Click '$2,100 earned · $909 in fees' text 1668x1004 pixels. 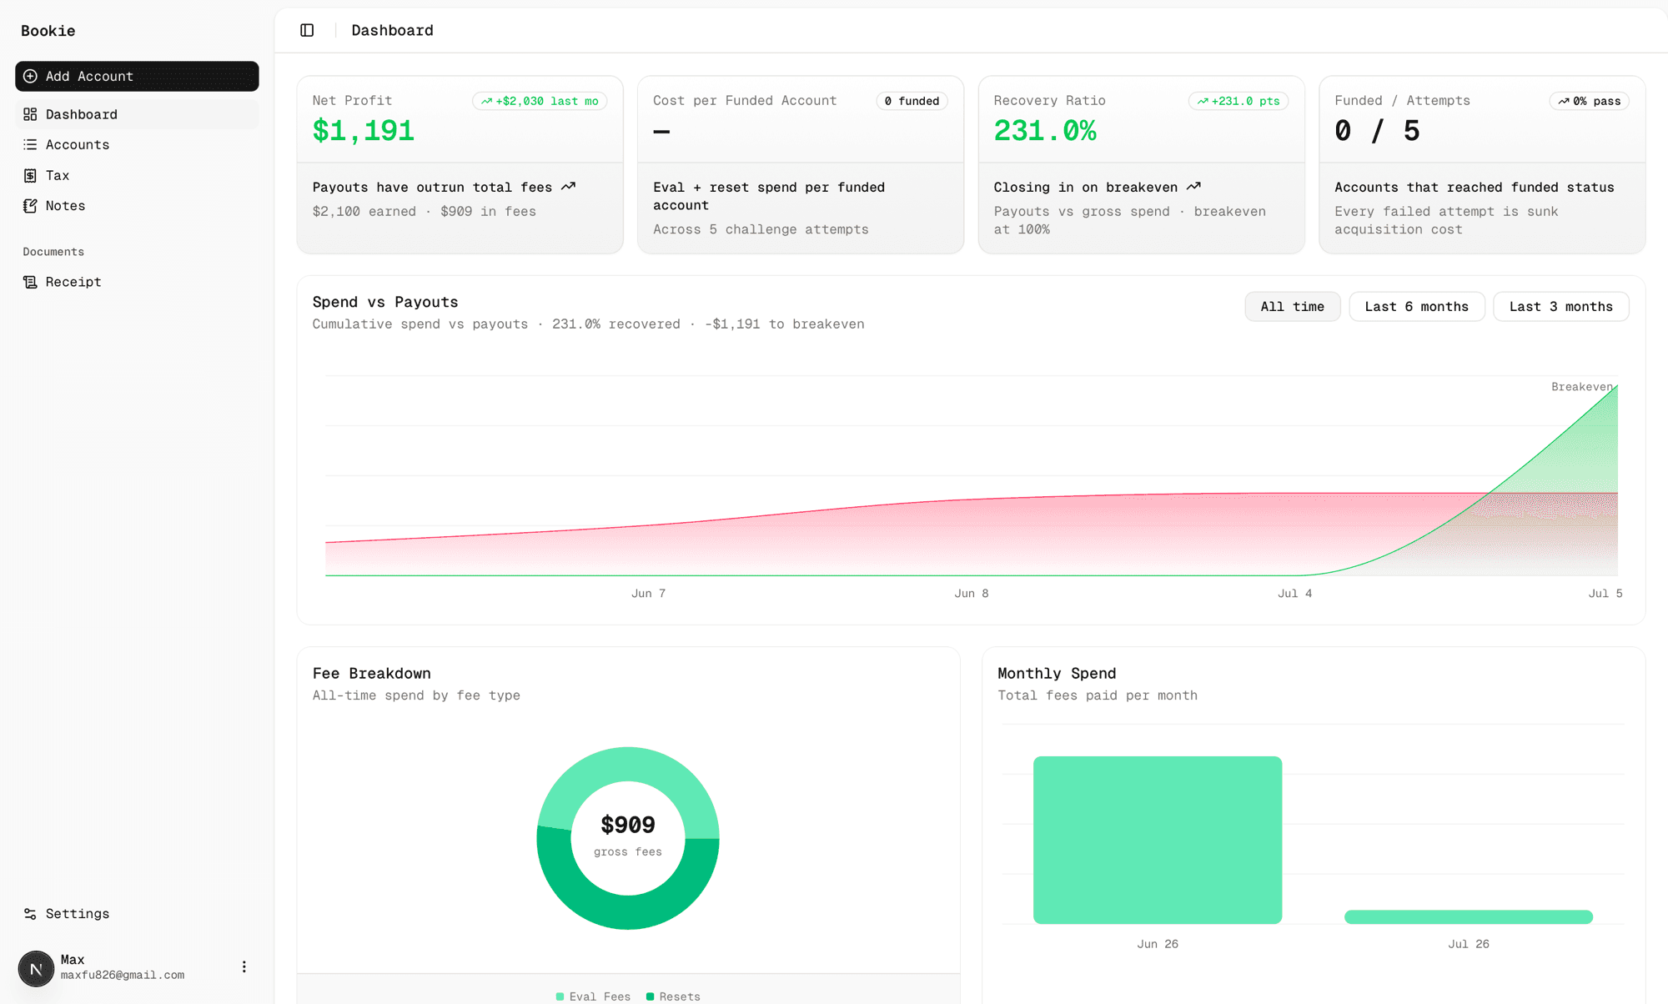(425, 212)
